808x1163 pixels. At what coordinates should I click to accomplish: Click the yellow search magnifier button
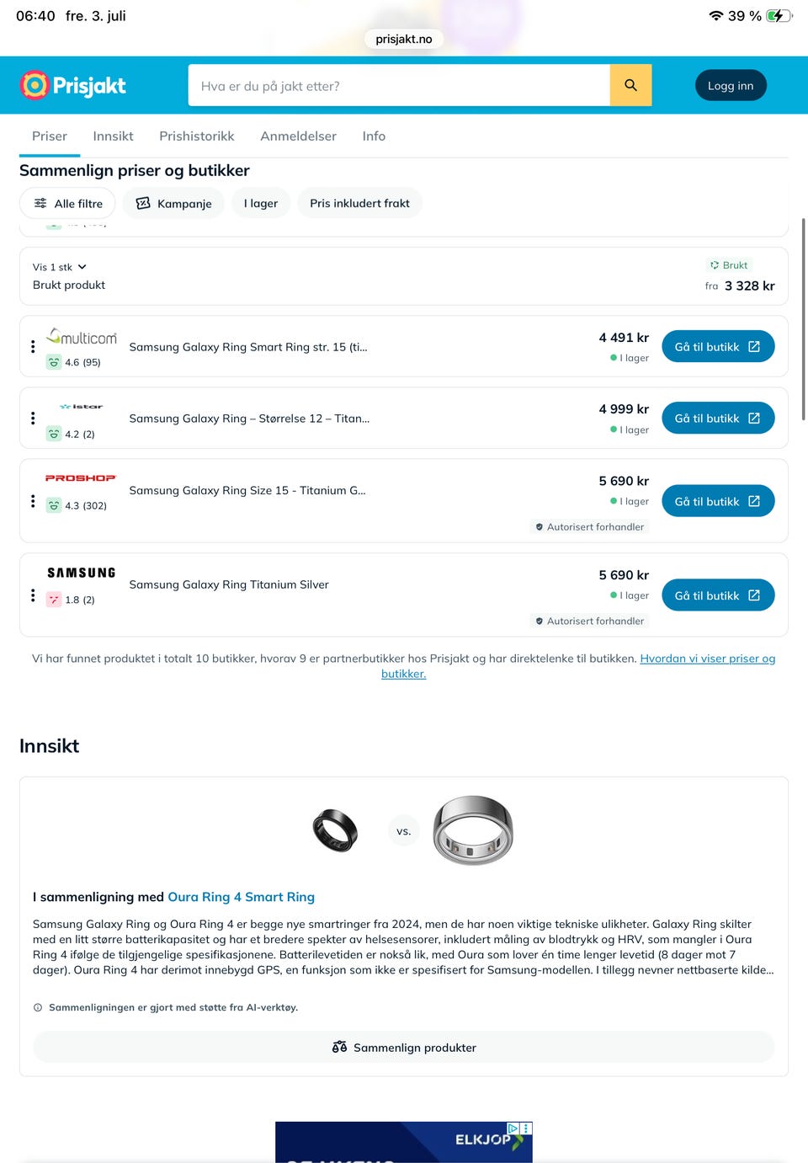click(630, 85)
